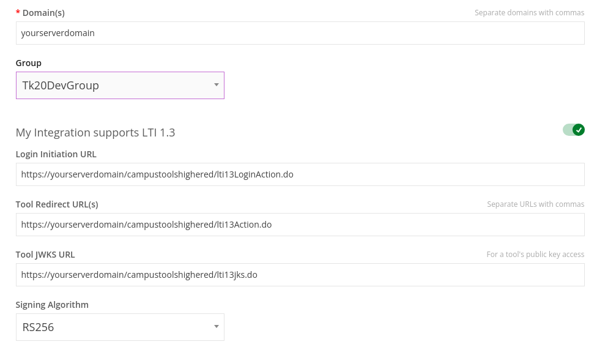Click the Signing Algorithm dropdown arrow
Viewport: 608px width, 347px height.
217,326
